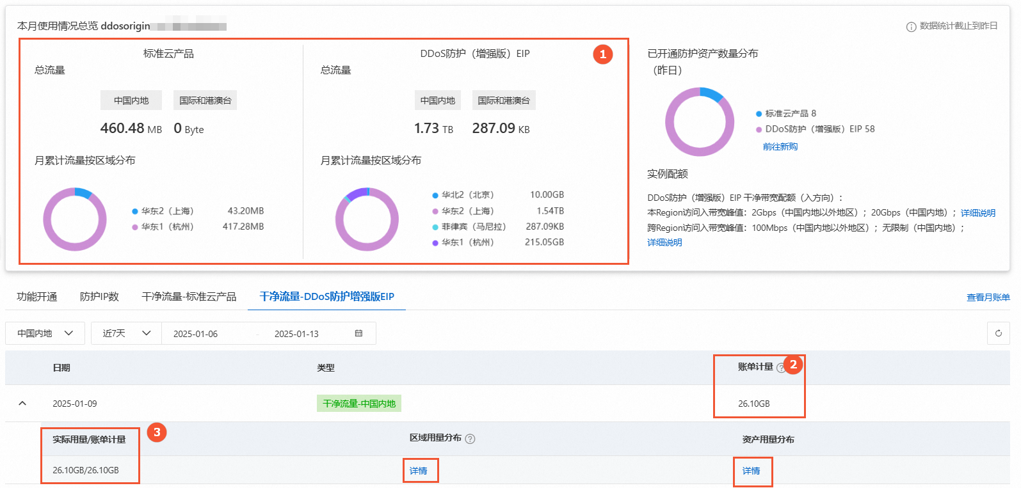The width and height of the screenshot is (1021, 488).
Task: Click the 287.09KB value for 菲律宾（马尼拉）
Action: tap(545, 226)
